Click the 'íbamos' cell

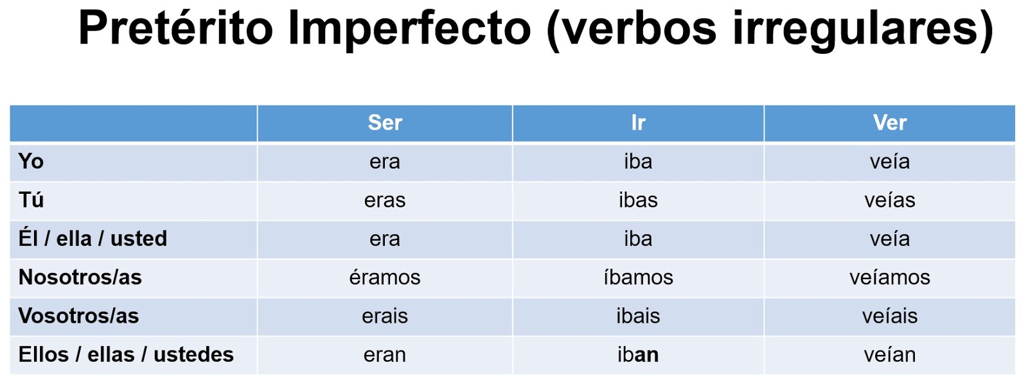point(638,277)
